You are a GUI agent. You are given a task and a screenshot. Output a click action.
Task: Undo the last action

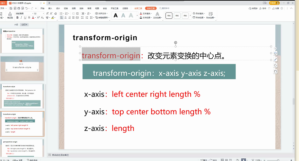(26, 9)
